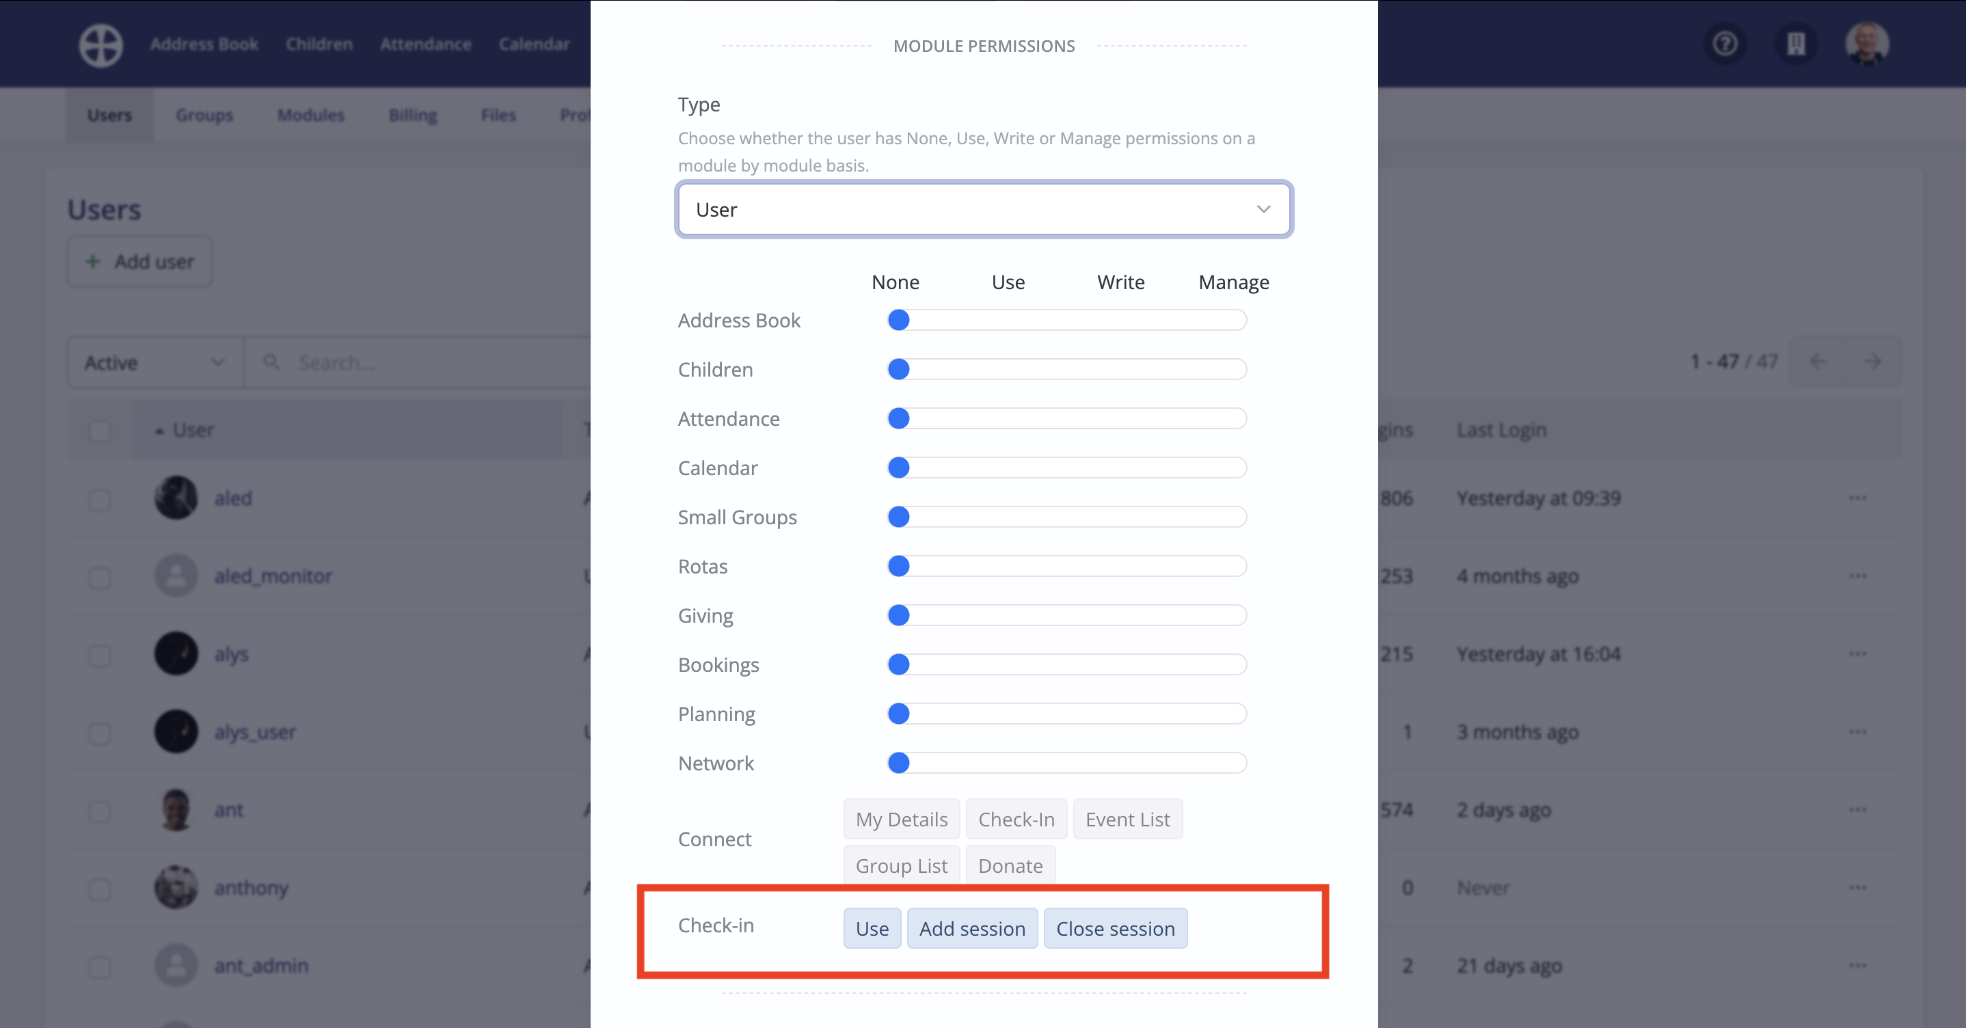Click the ChurchSuite logo icon
Image resolution: width=1966 pixels, height=1028 pixels.
coord(100,44)
